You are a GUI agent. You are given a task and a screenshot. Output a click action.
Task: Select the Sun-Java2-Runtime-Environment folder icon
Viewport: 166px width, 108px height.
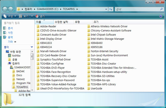(89, 55)
